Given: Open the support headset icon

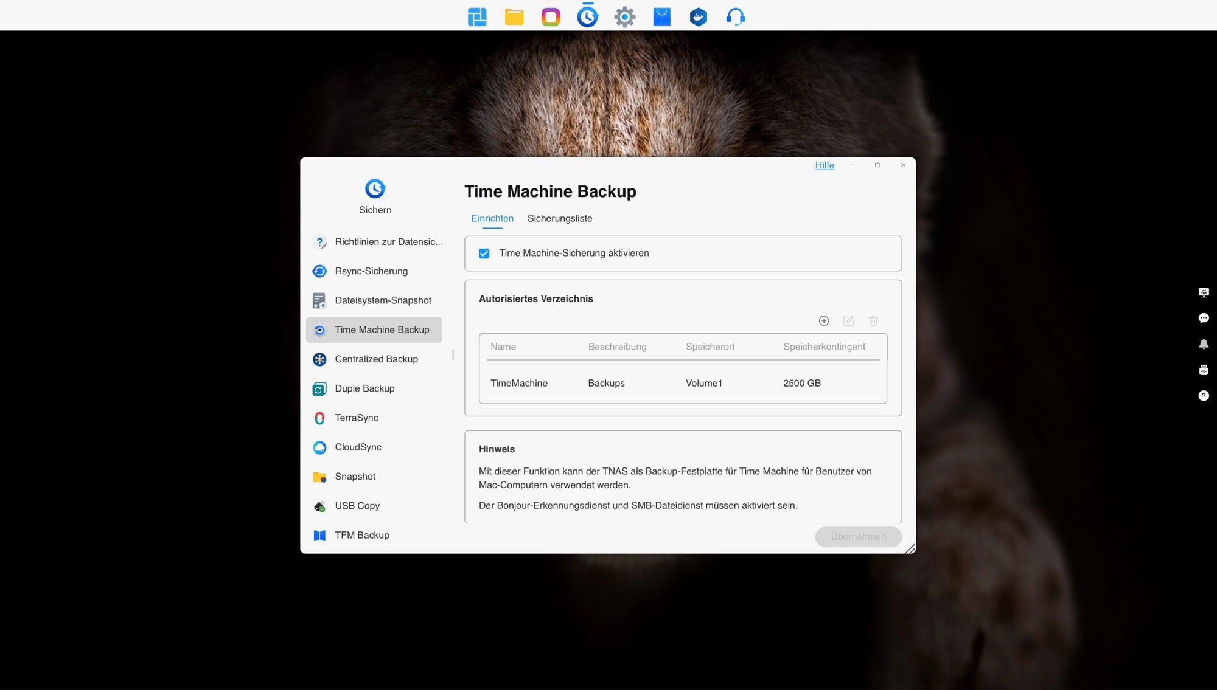Looking at the screenshot, I should 735,16.
